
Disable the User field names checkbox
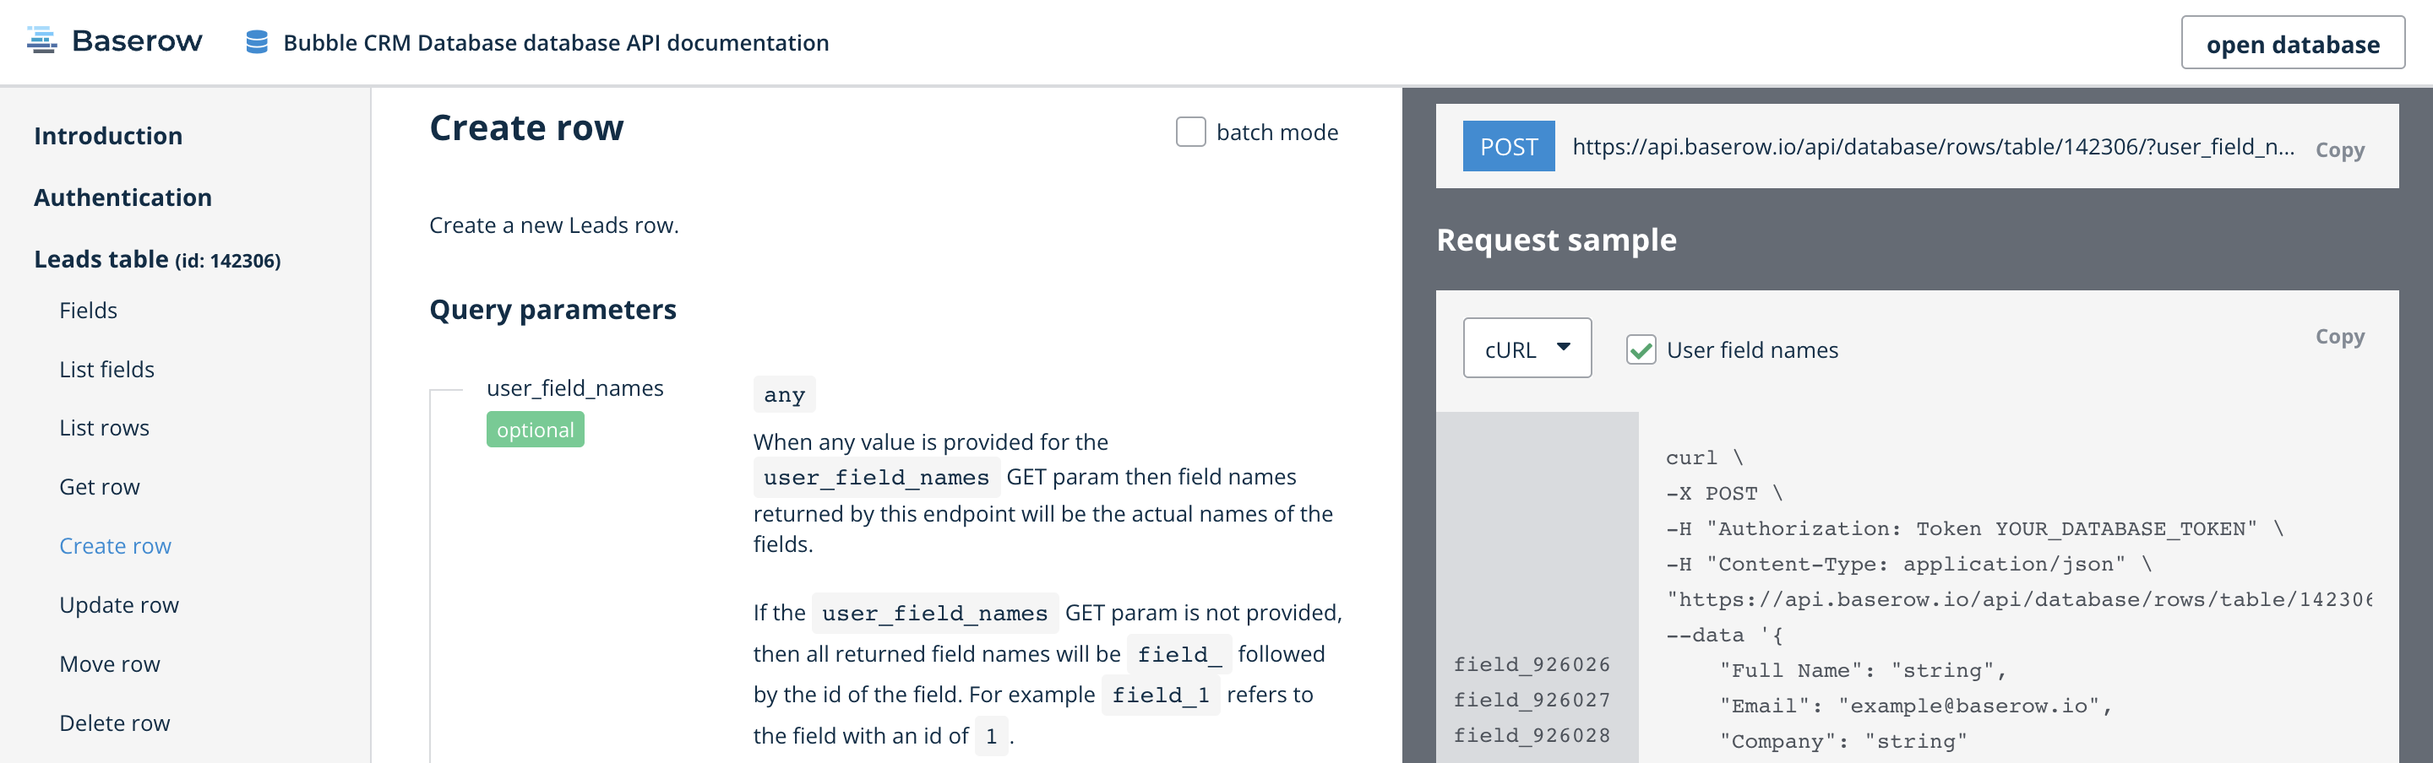1641,349
